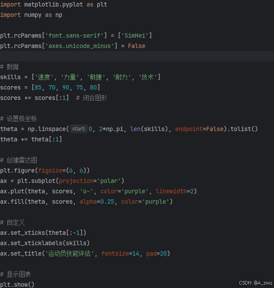This screenshot has height=288, width=274.
Task: Click the '力量' string in skills list
Action: pyautogui.click(x=70, y=77)
